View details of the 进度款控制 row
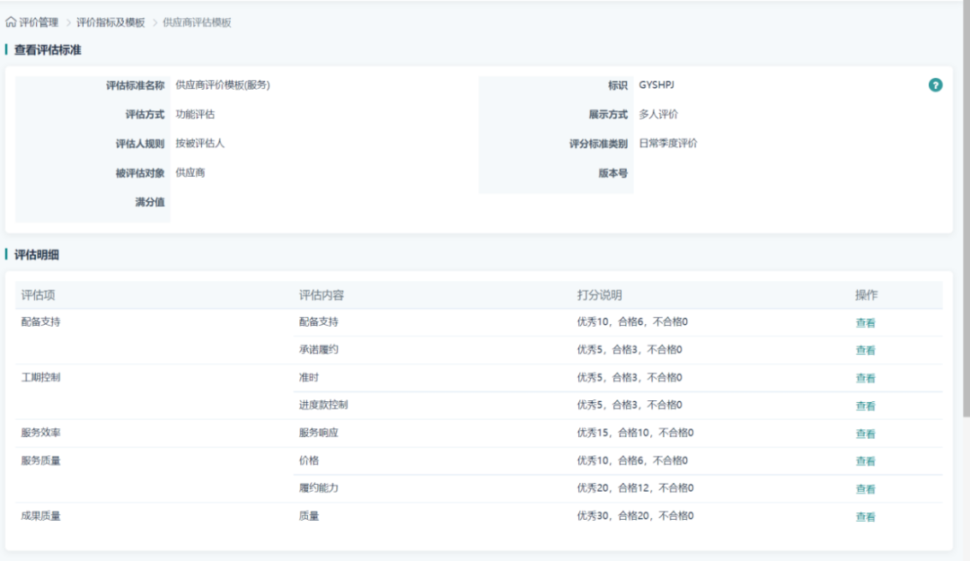This screenshot has width=970, height=561. click(x=865, y=406)
